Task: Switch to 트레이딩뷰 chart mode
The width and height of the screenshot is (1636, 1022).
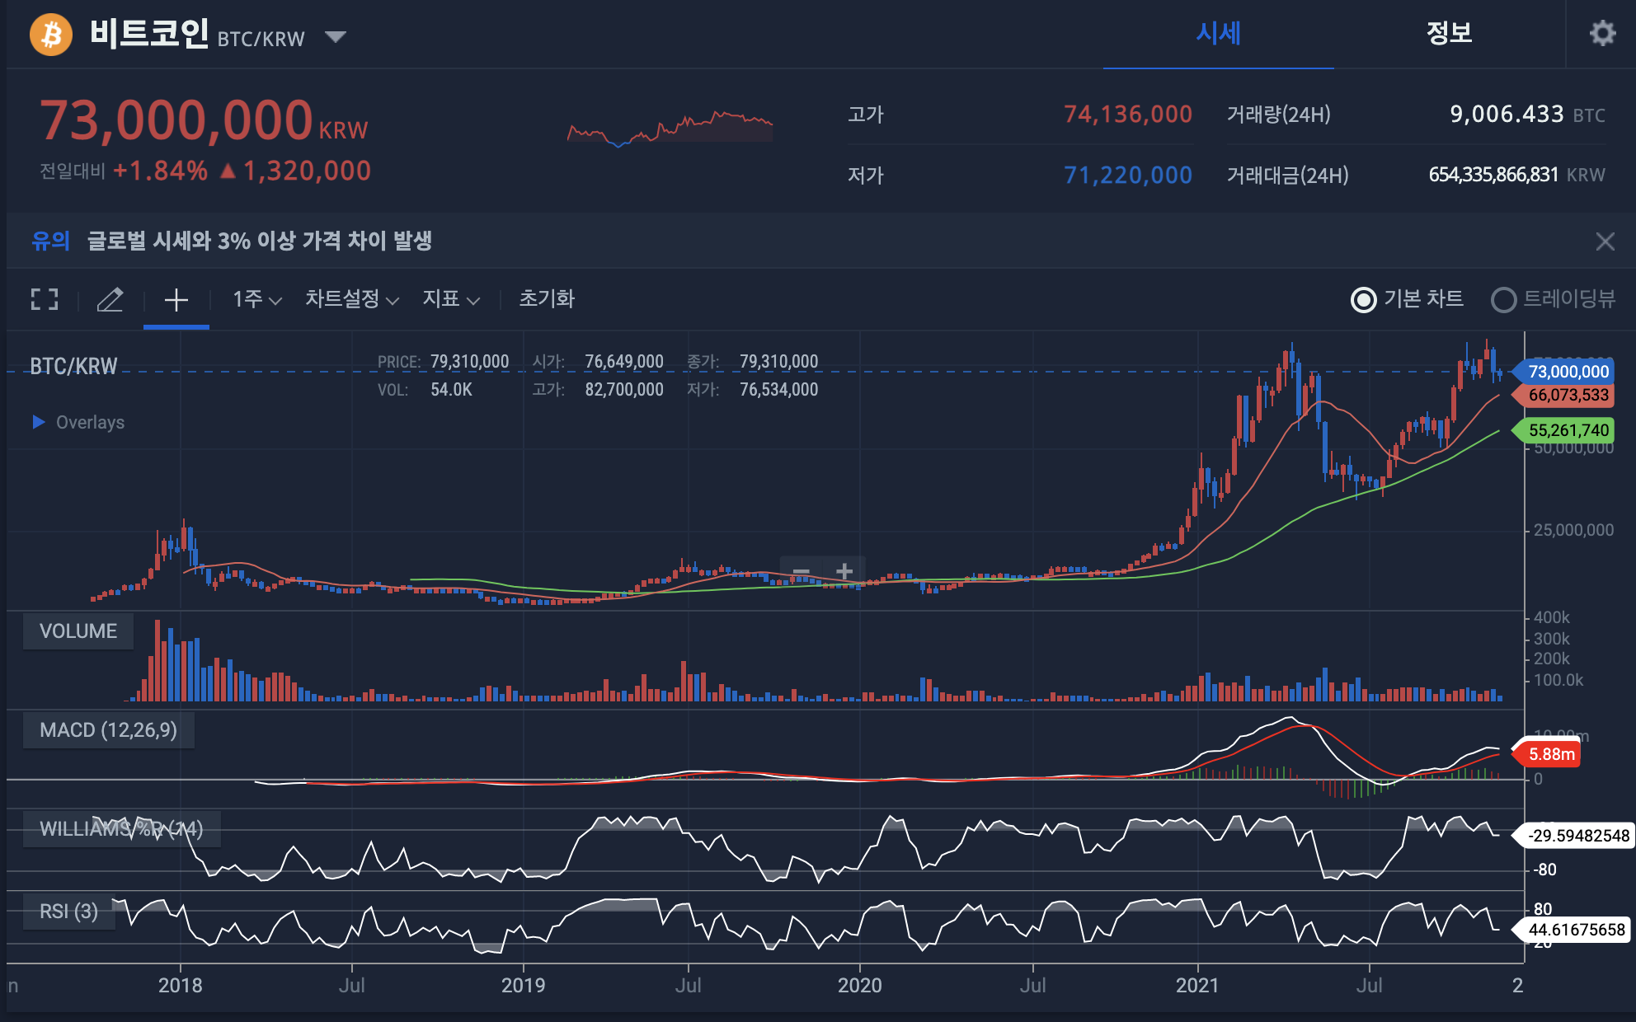Action: [1504, 299]
